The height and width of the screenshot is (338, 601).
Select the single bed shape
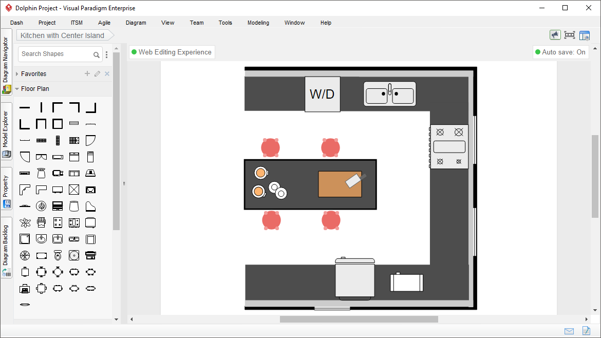tap(90, 157)
